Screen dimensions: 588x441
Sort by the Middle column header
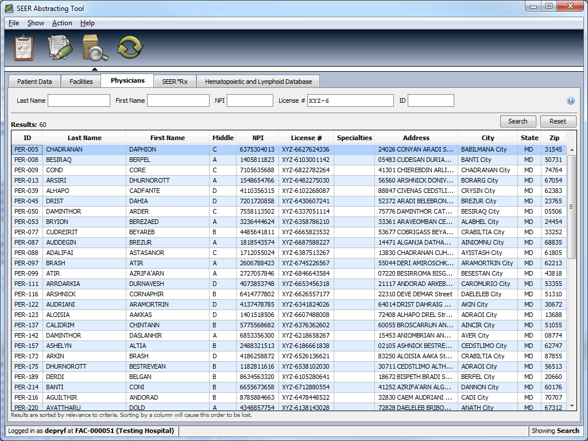point(223,138)
